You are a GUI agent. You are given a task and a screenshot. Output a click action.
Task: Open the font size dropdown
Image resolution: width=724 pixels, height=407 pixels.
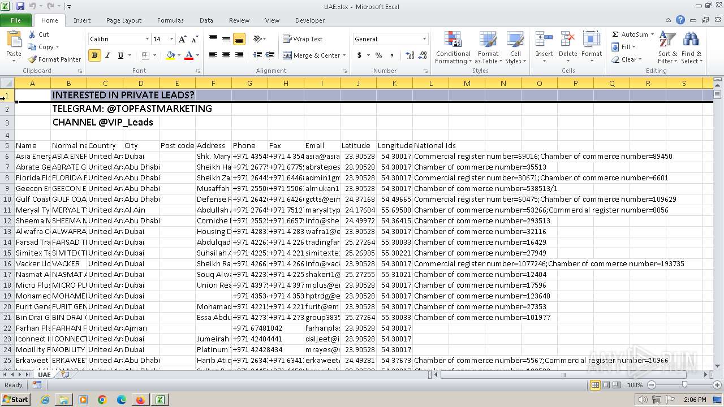(x=171, y=39)
